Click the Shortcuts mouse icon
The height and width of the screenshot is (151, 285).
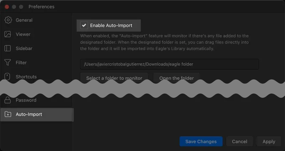pyautogui.click(x=7, y=77)
